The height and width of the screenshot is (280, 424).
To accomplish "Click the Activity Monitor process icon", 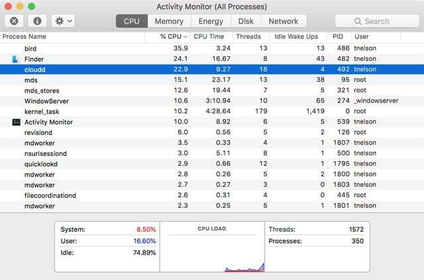I will 17,122.
